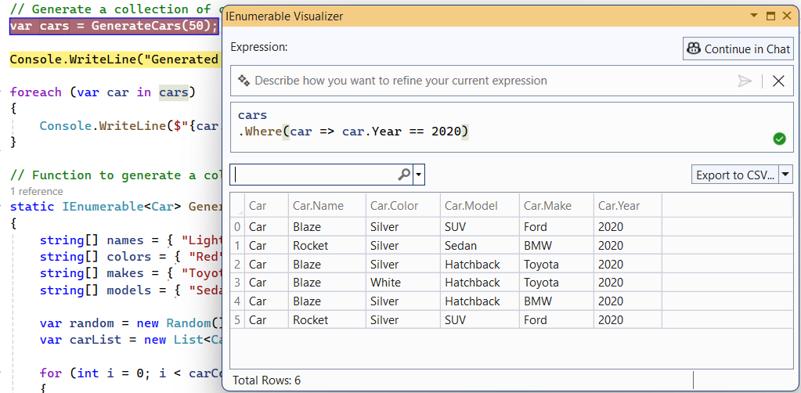
Task: Expand the Export to CSV dropdown arrow
Action: [x=785, y=175]
